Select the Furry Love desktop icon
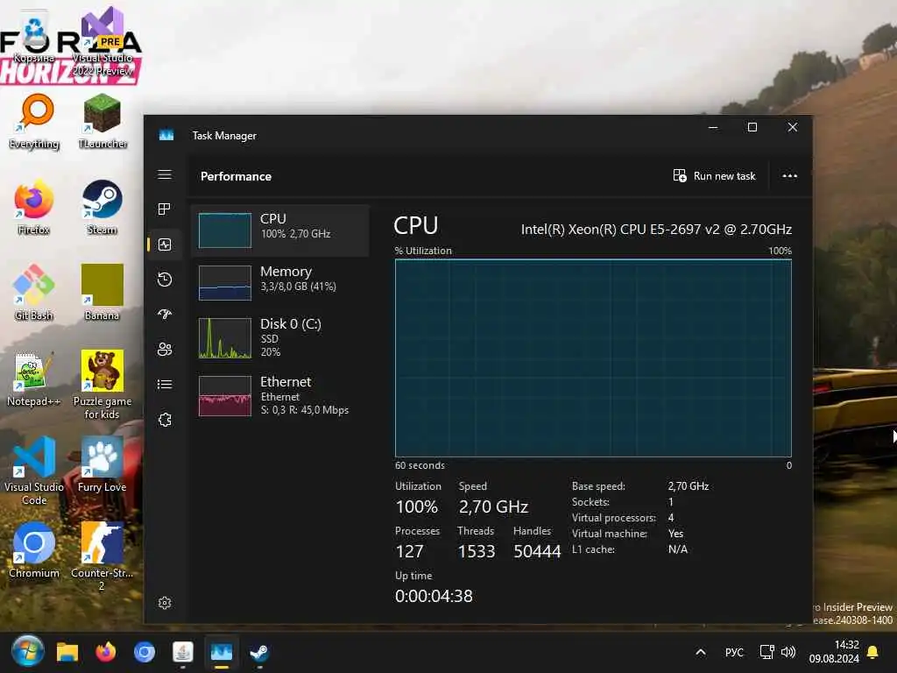The image size is (897, 673). tap(102, 464)
